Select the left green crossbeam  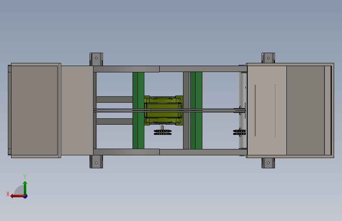coord(138,110)
